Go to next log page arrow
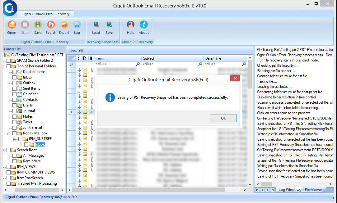 tap(268, 190)
